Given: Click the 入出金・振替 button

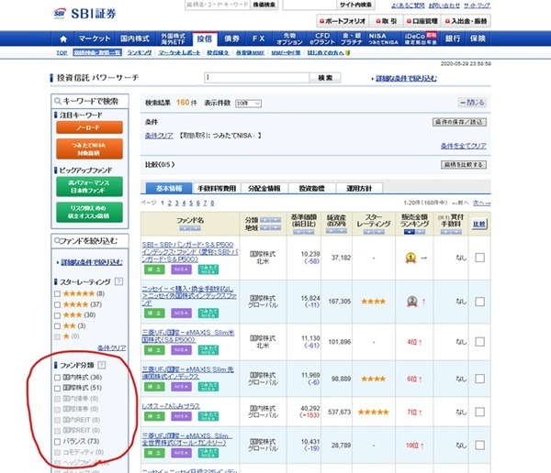Looking at the screenshot, I should (x=466, y=21).
